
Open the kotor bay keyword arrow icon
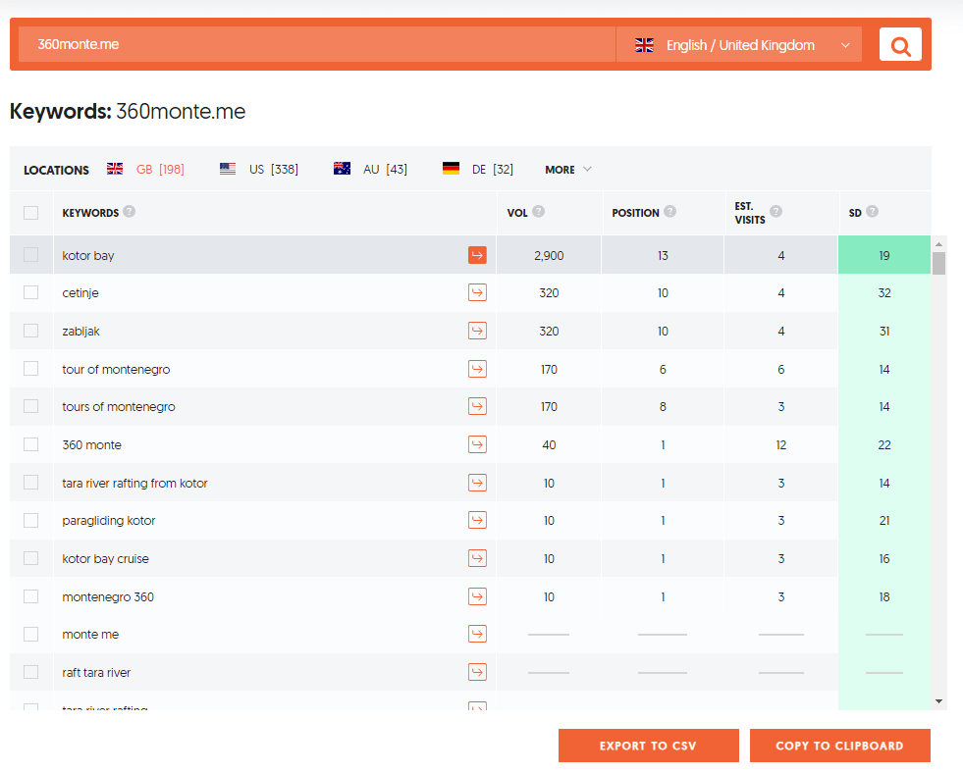pyautogui.click(x=477, y=255)
